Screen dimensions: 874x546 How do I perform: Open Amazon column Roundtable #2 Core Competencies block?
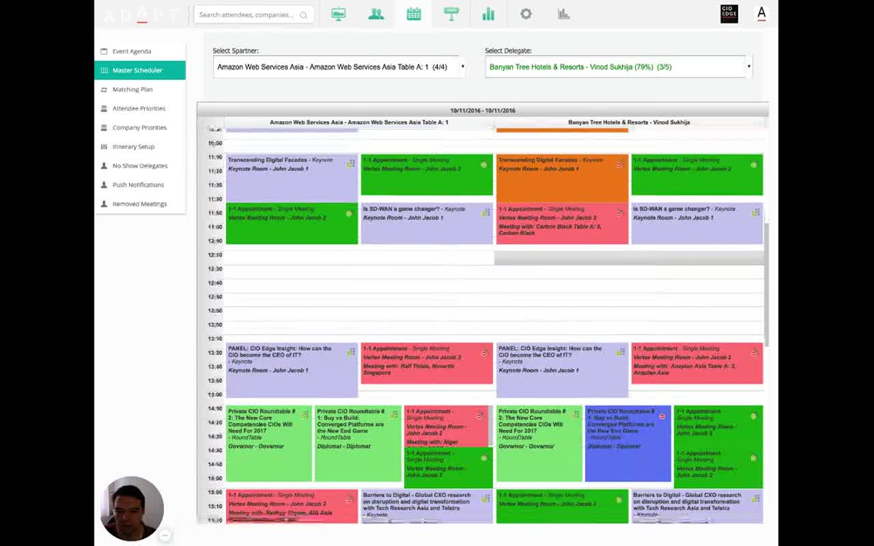[x=269, y=444]
